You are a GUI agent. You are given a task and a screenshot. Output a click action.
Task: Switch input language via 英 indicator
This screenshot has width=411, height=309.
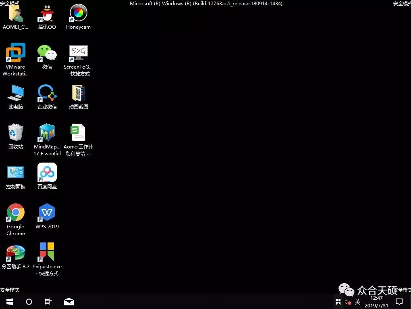pos(357,302)
